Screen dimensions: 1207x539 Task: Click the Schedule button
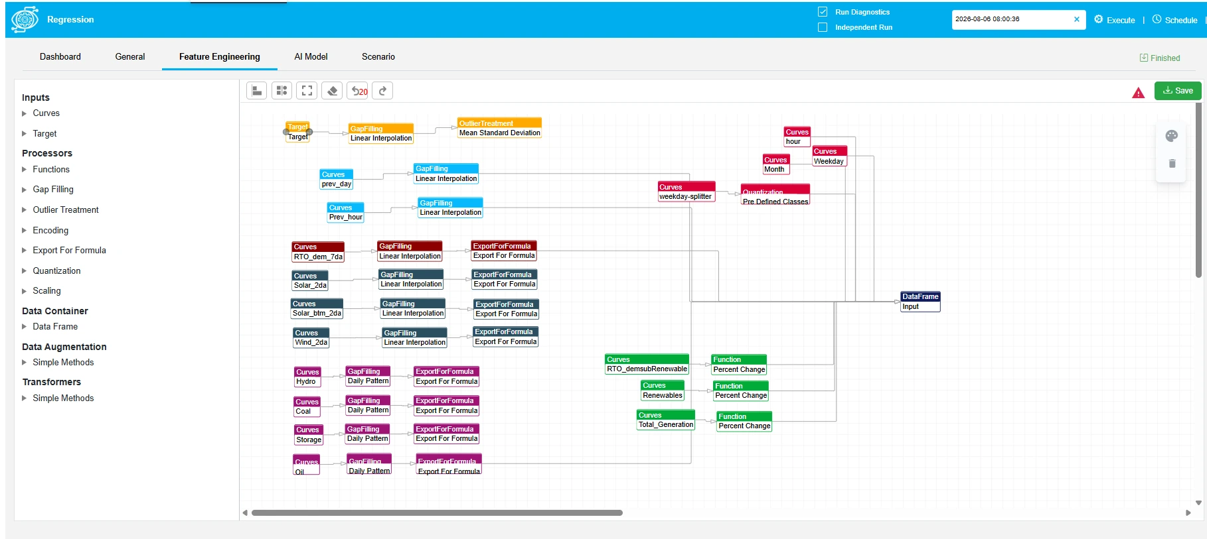pos(1175,20)
